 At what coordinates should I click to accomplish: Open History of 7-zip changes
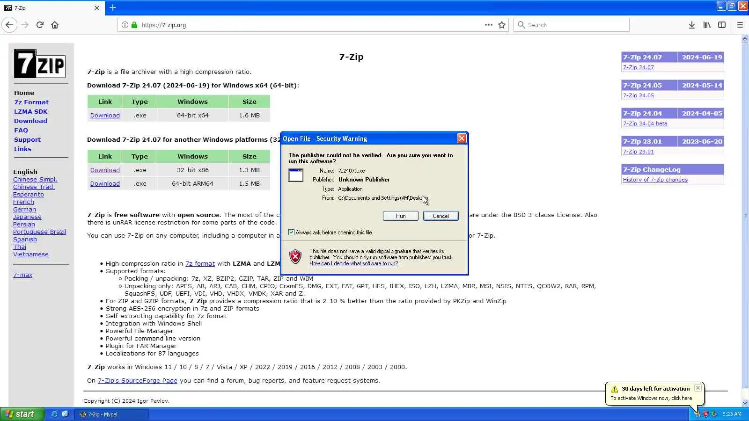pos(655,180)
